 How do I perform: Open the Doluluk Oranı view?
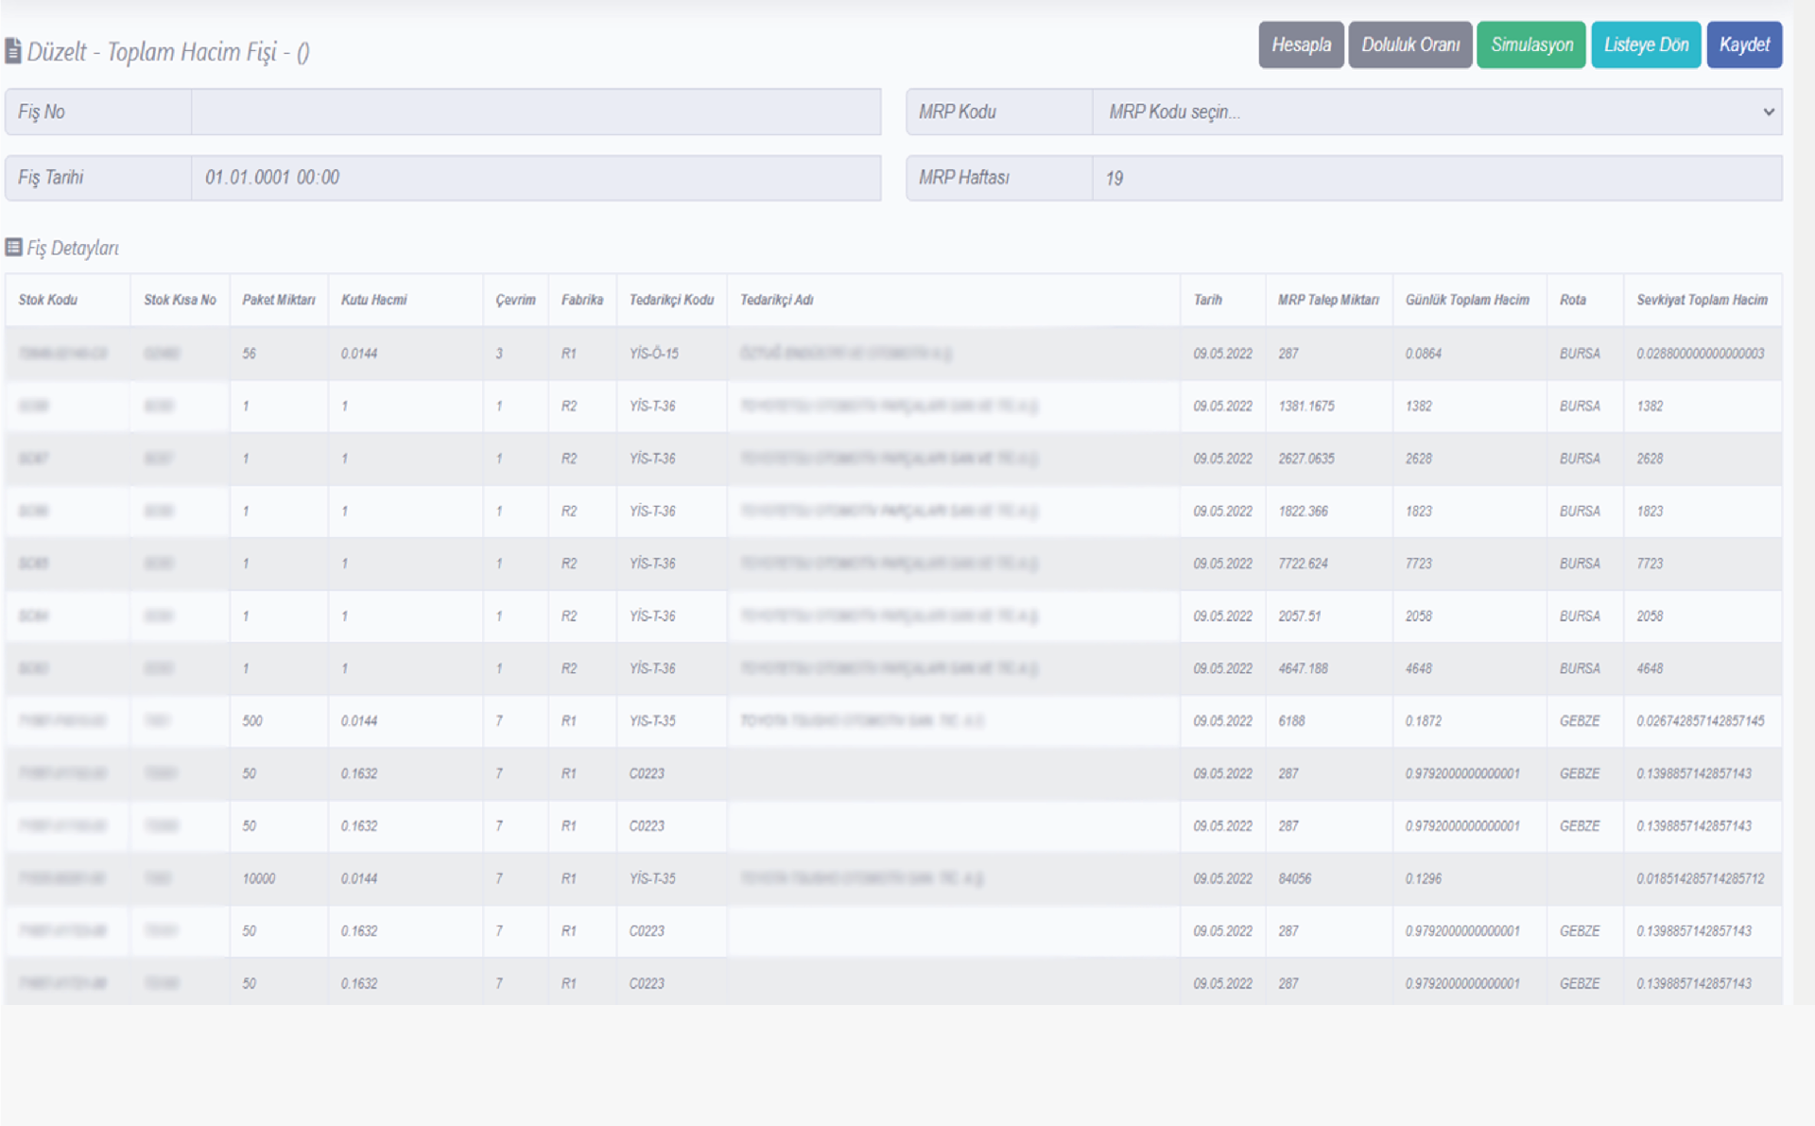tap(1409, 44)
